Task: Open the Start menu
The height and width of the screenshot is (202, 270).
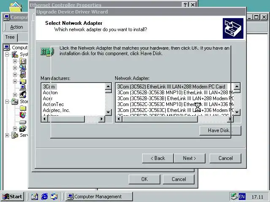Action: (x=12, y=197)
